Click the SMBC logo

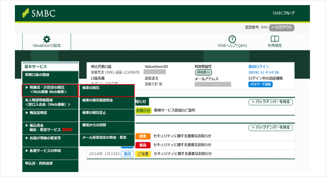[x=39, y=13]
